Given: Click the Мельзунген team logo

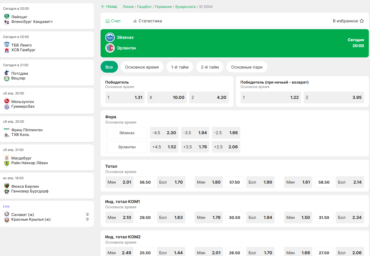Looking at the screenshot, I should tap(7, 102).
